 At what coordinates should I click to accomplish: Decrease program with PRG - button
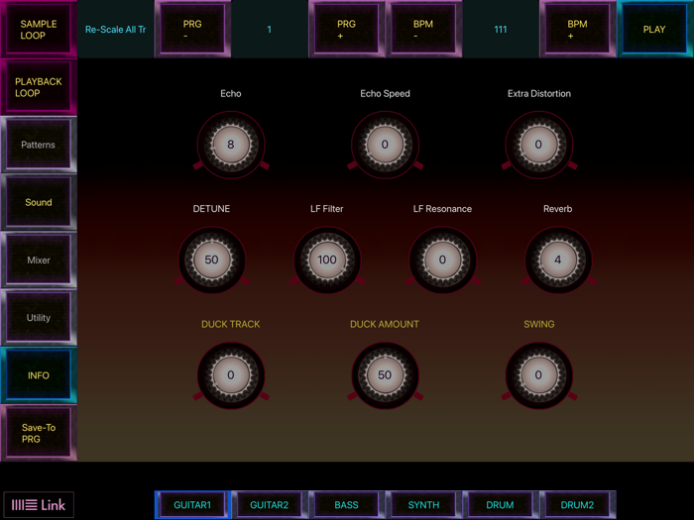[x=192, y=29]
